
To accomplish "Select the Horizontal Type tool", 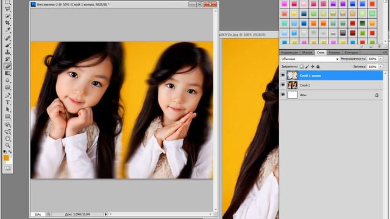I will pyautogui.click(x=8, y=102).
